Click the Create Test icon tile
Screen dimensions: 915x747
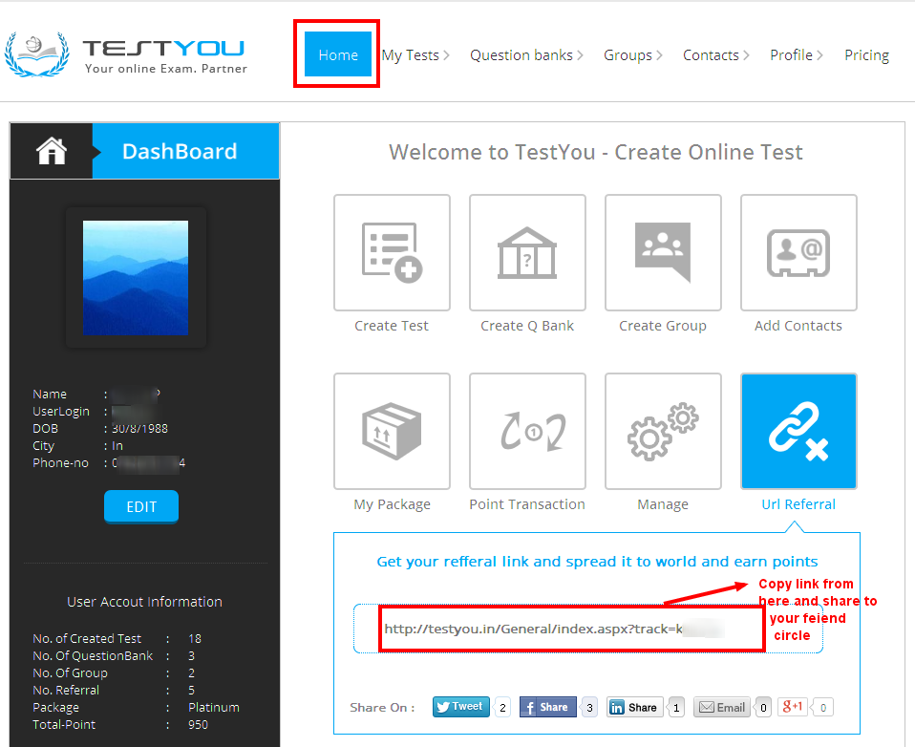tap(392, 253)
